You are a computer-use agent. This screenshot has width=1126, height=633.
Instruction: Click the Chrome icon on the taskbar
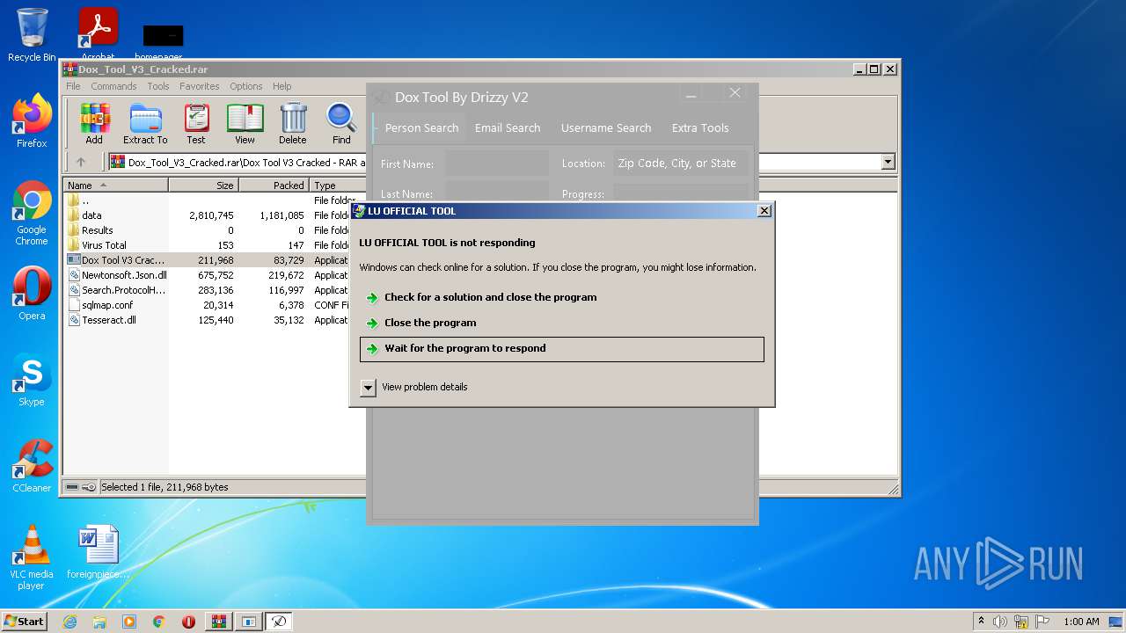(x=159, y=622)
